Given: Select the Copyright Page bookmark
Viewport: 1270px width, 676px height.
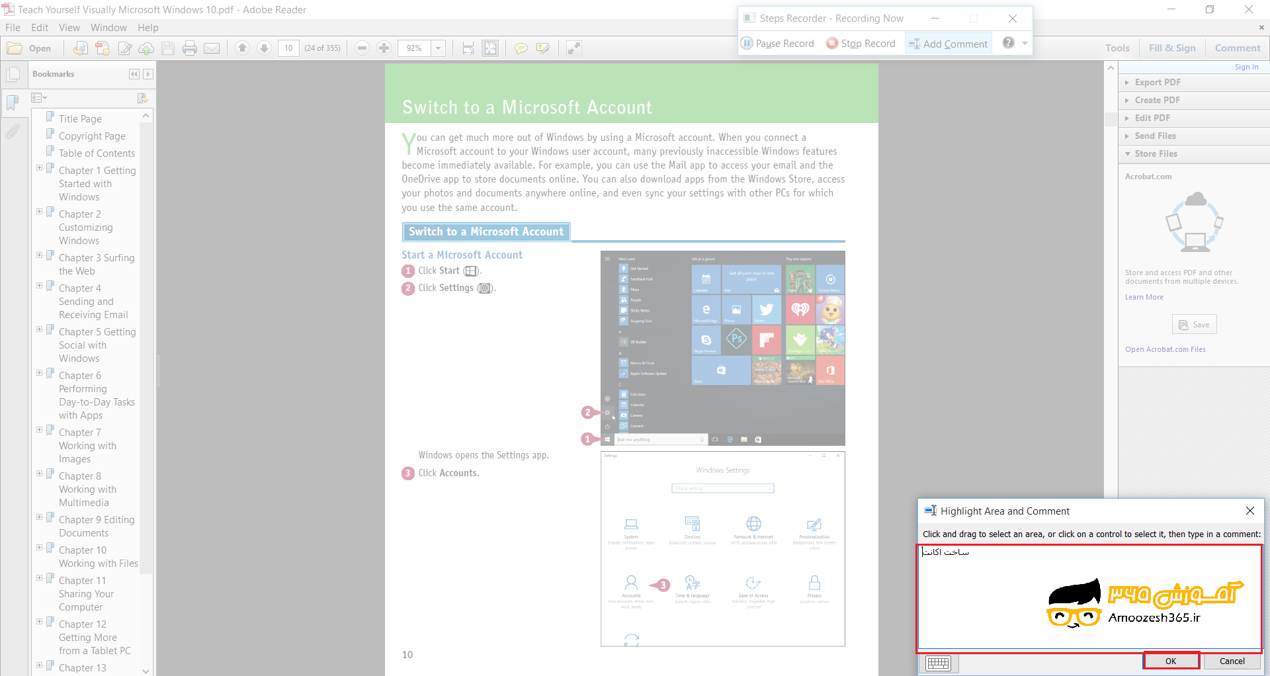Looking at the screenshot, I should 92,136.
